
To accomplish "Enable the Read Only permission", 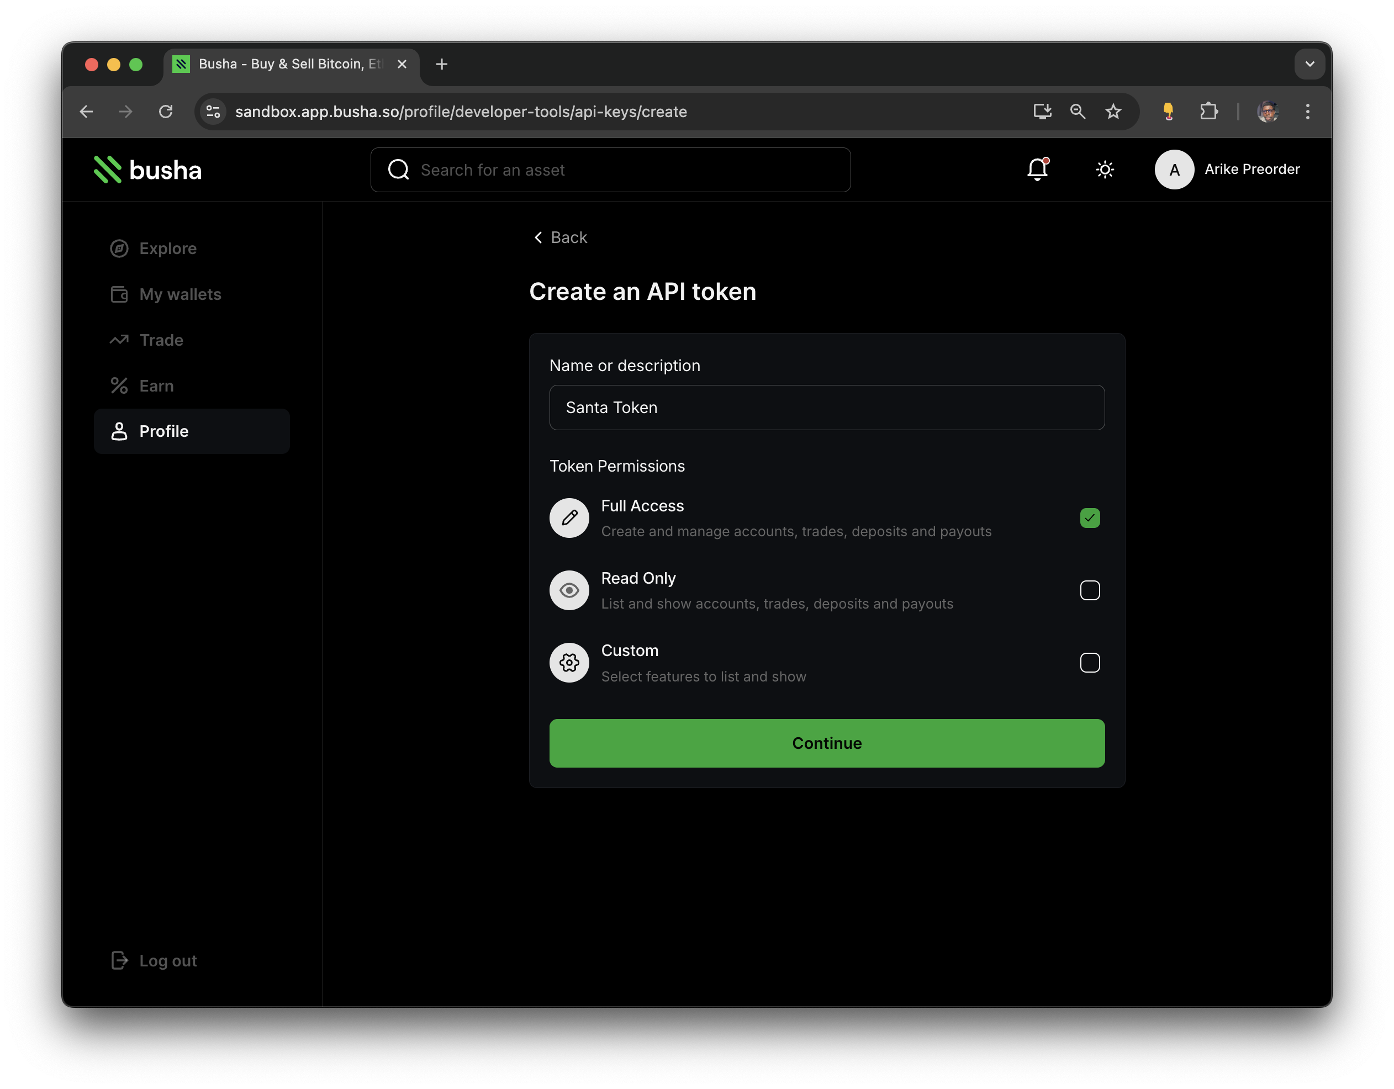I will 1090,590.
